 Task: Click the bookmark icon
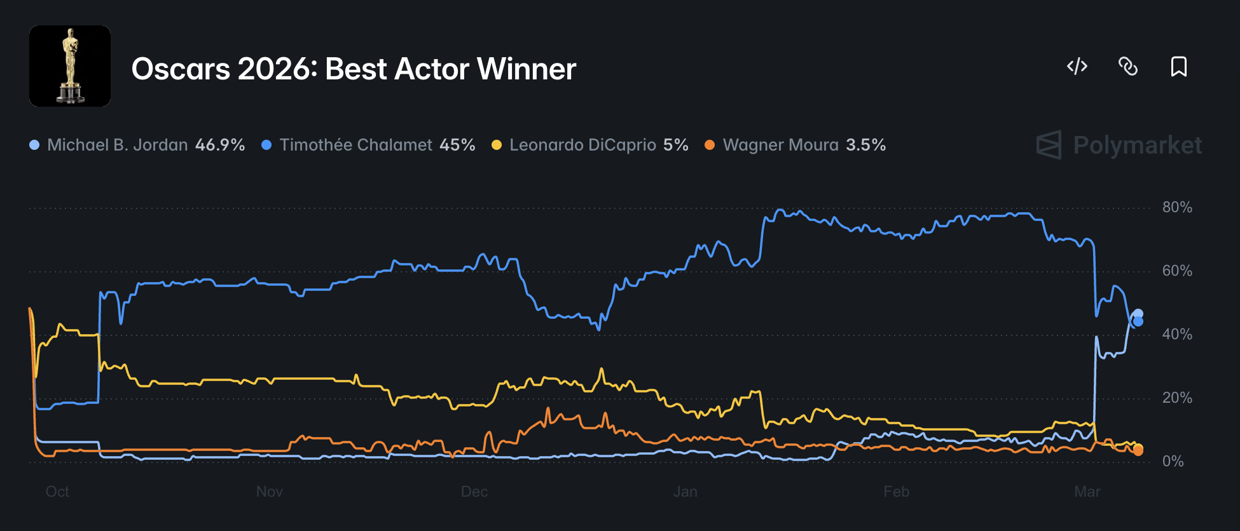tap(1178, 66)
